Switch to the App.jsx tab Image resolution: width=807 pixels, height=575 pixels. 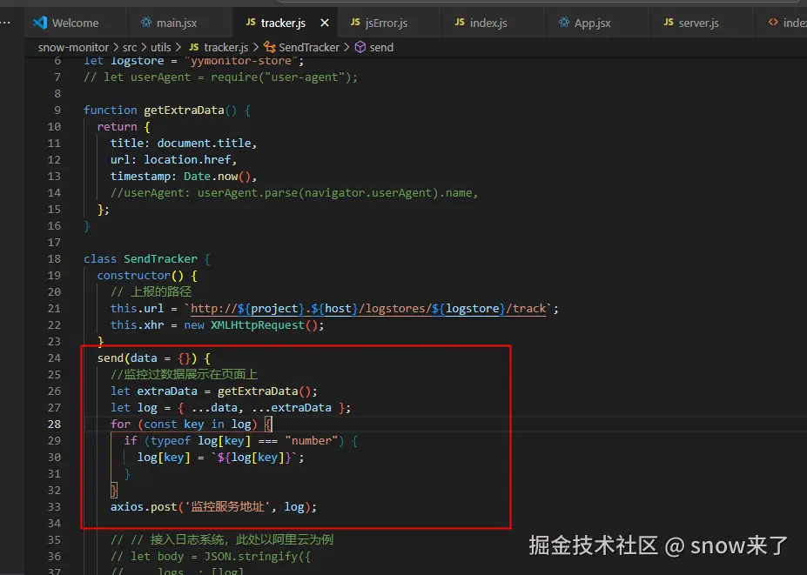coord(592,23)
